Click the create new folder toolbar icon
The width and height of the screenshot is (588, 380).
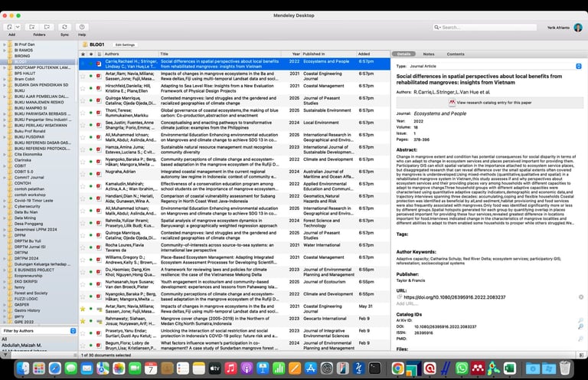[32, 27]
